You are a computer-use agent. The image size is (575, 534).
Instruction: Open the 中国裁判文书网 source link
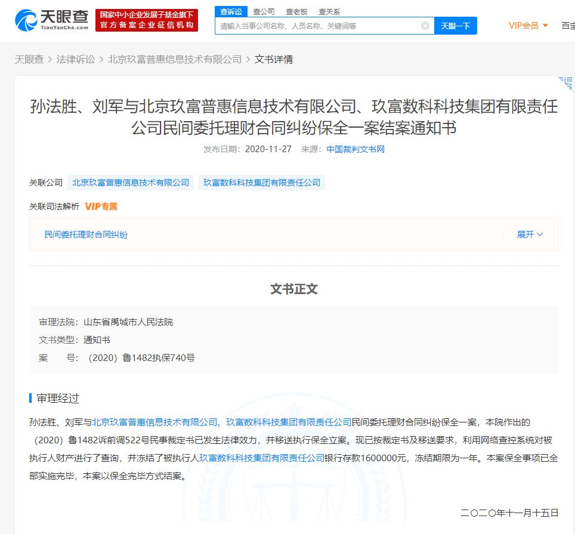point(355,149)
